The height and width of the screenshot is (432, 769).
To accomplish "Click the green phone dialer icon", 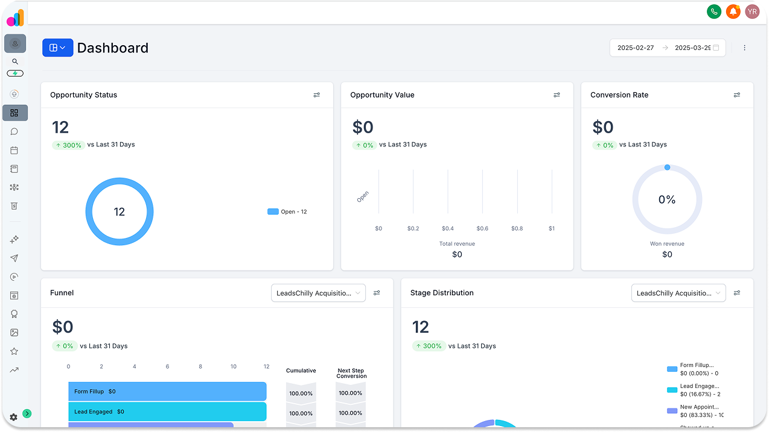I will 714,11.
